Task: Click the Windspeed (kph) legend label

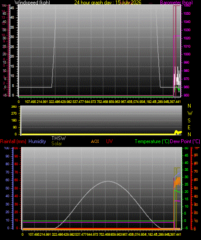Action: click(32, 3)
